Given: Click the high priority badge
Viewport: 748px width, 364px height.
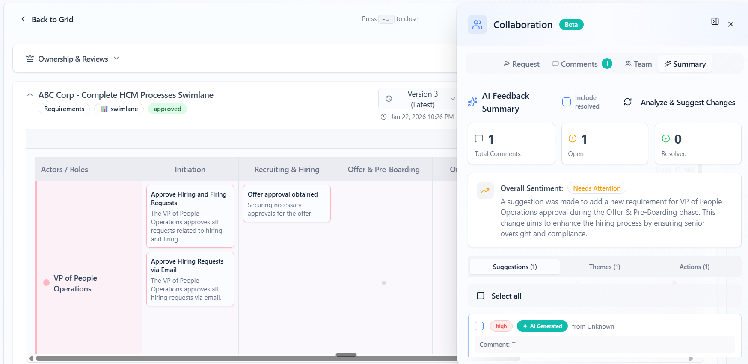Looking at the screenshot, I should point(501,326).
